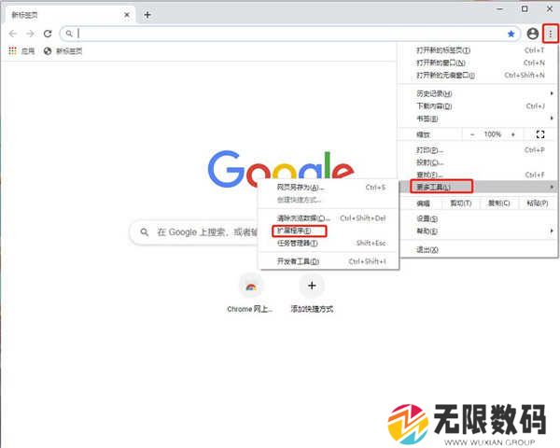Choose 投射(C) in the Chrome menu

pyautogui.click(x=478, y=162)
